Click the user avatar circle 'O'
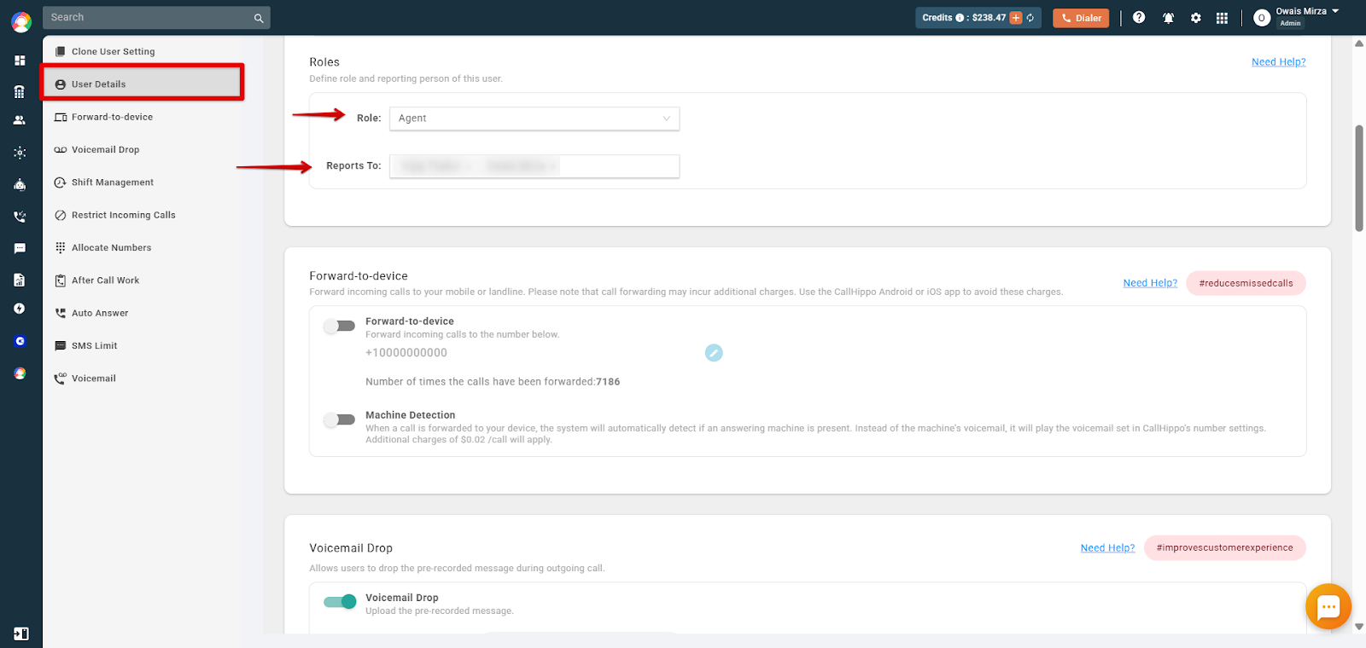Image resolution: width=1366 pixels, height=648 pixels. coord(1262,18)
